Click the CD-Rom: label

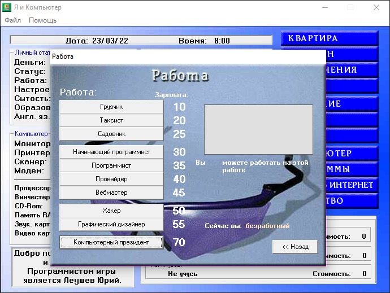coord(29,206)
